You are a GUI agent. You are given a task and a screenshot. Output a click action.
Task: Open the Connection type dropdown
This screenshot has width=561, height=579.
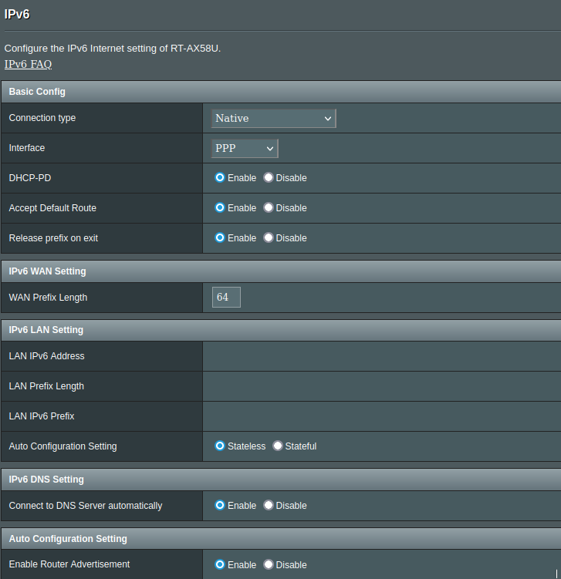click(x=273, y=118)
